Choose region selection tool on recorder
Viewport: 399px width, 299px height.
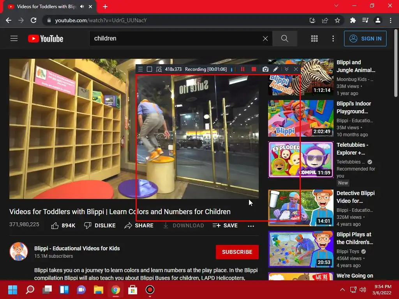[159, 69]
